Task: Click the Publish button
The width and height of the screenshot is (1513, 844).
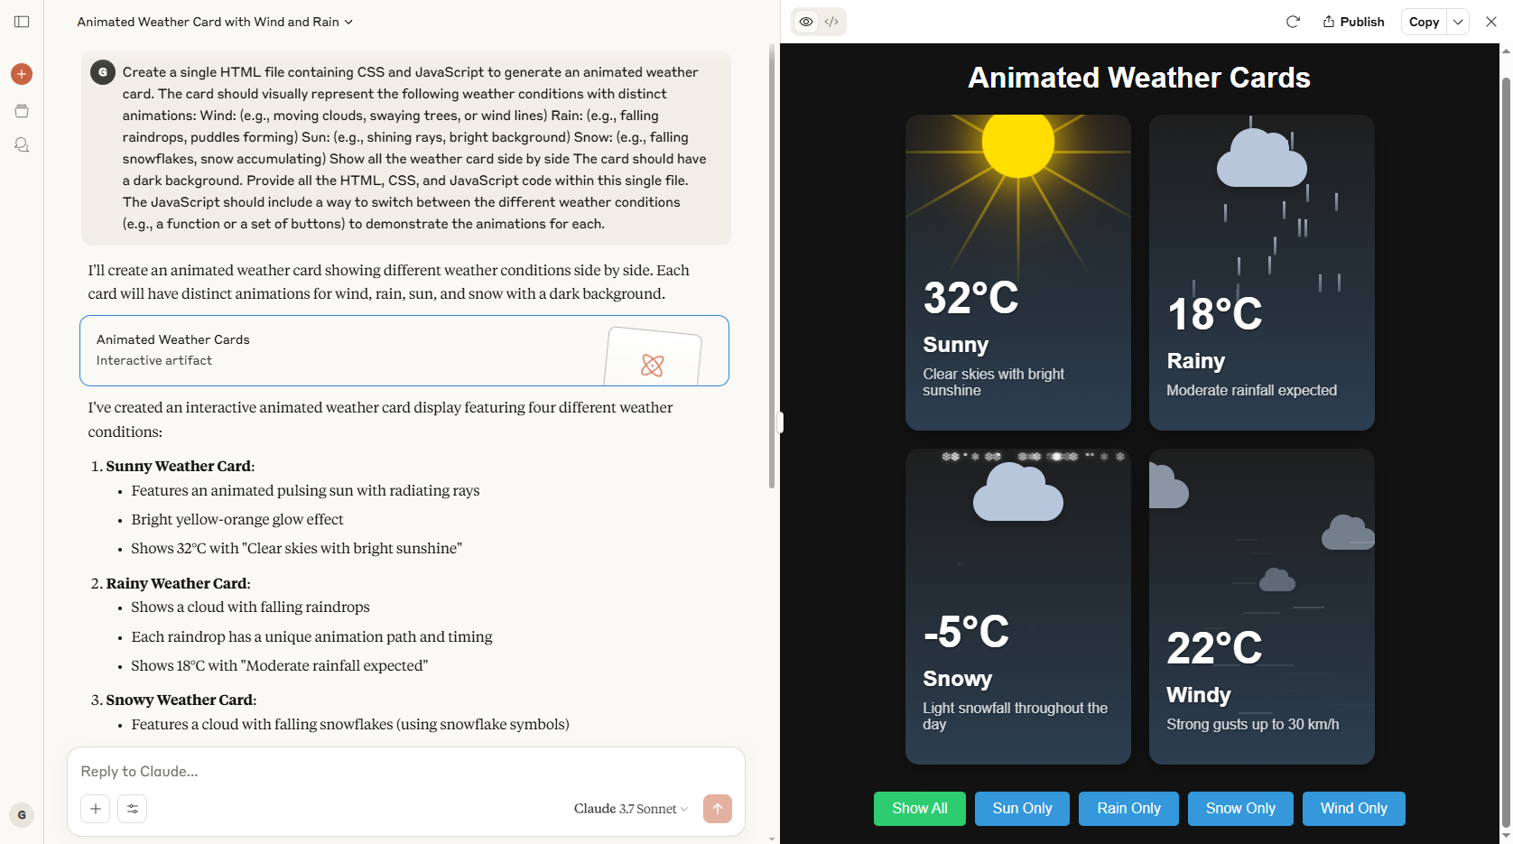Action: [1353, 22]
